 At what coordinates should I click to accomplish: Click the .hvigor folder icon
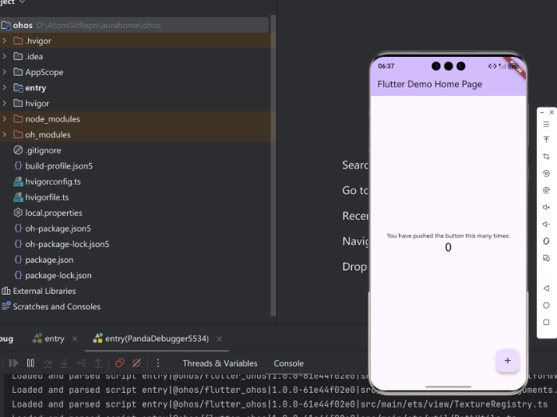(18, 41)
